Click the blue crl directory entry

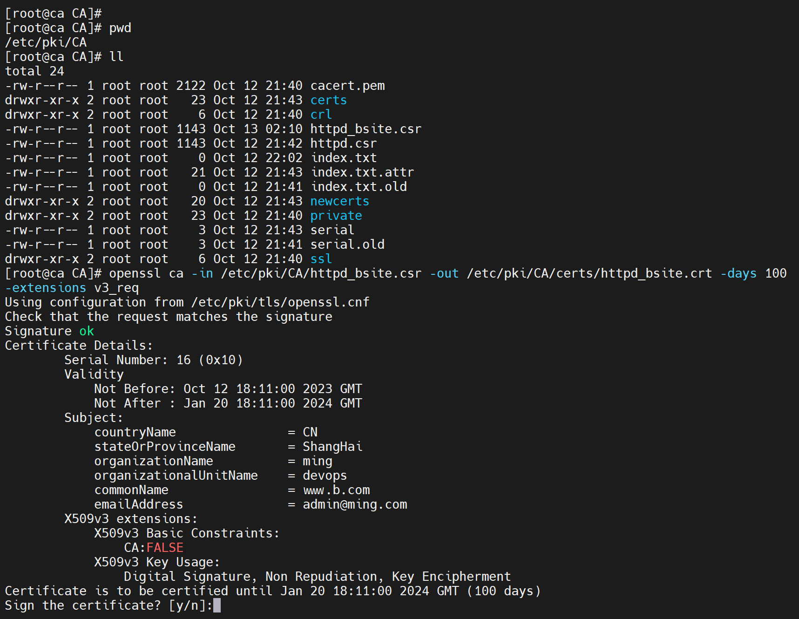pos(321,115)
